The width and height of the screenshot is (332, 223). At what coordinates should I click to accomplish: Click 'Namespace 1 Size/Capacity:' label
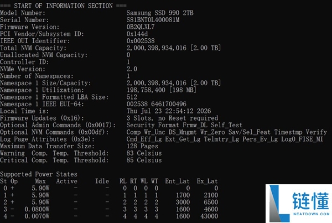tap(45, 83)
